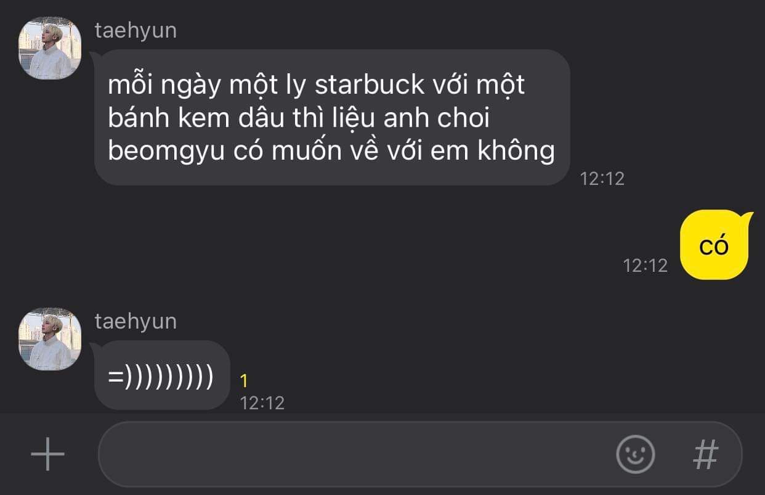The height and width of the screenshot is (495, 765).
Task: Tap the hashtag search icon
Action: pos(706,454)
